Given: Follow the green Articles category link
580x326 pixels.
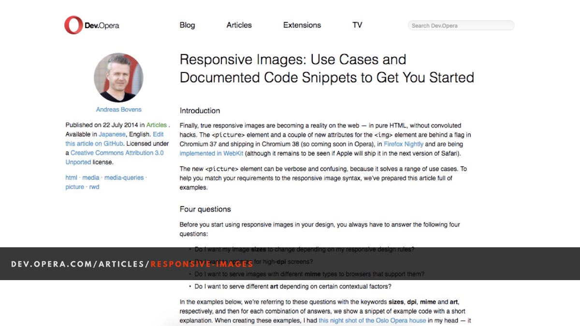Looking at the screenshot, I should (x=157, y=125).
